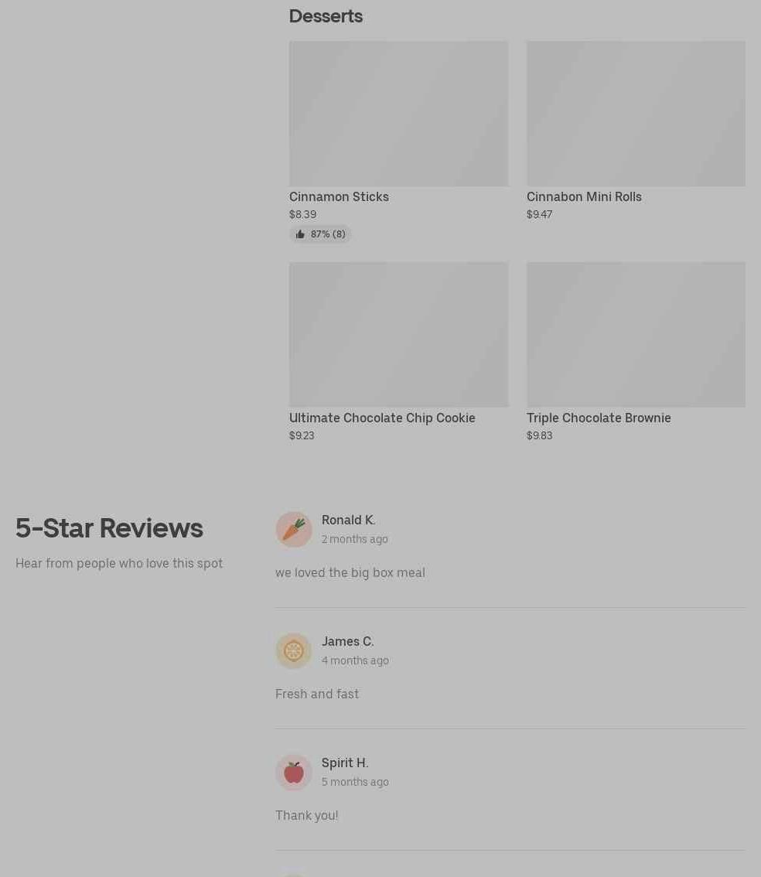
Task: Open the Cinnabon Mini Rolls product image
Action: coord(636,114)
